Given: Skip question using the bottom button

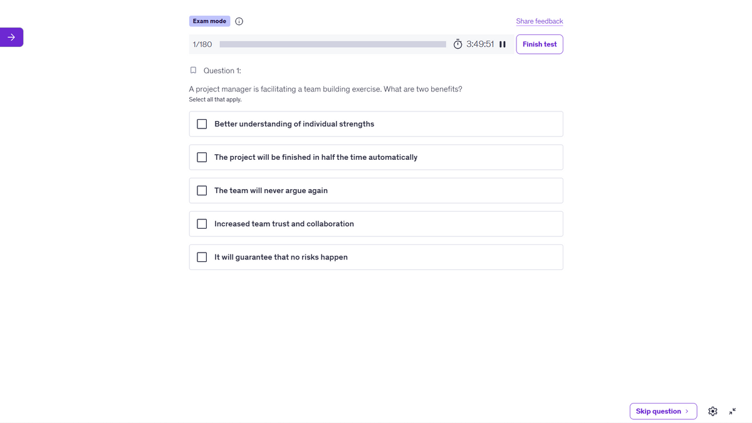Looking at the screenshot, I should (x=663, y=411).
